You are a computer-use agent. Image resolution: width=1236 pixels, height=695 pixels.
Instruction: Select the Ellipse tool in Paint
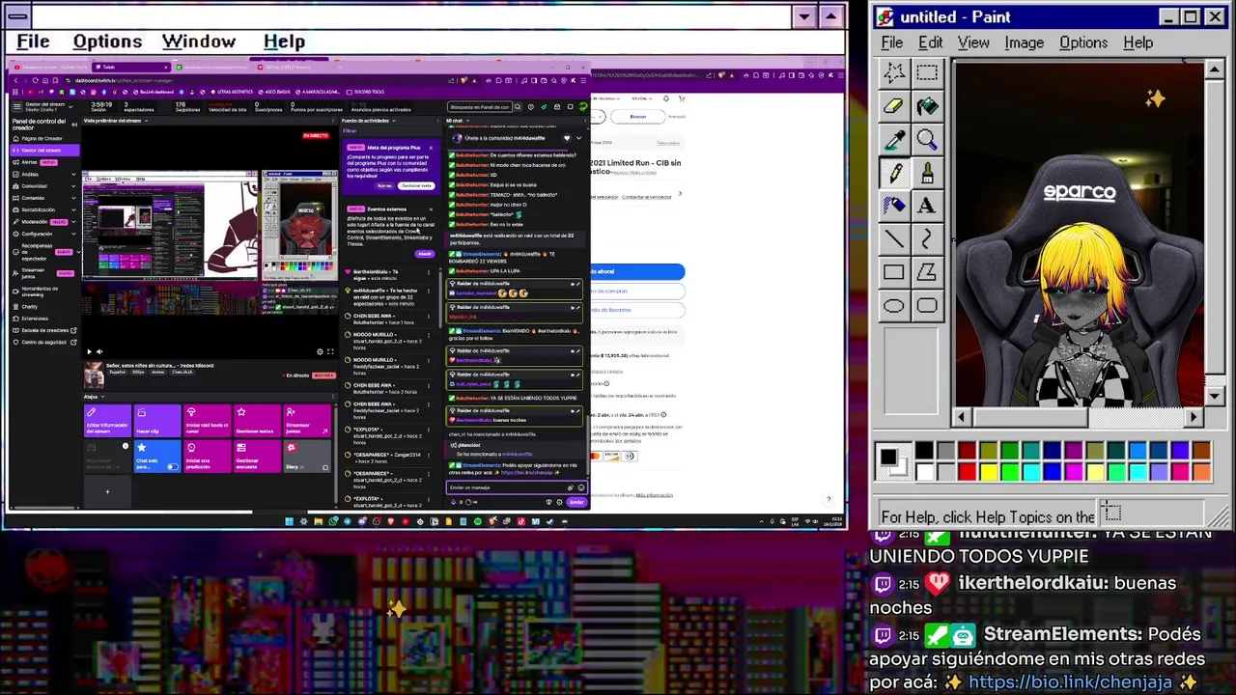(x=894, y=306)
